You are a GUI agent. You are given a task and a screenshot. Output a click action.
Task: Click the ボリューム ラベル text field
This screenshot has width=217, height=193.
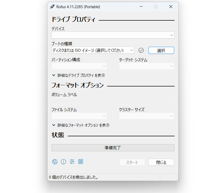pos(113,101)
